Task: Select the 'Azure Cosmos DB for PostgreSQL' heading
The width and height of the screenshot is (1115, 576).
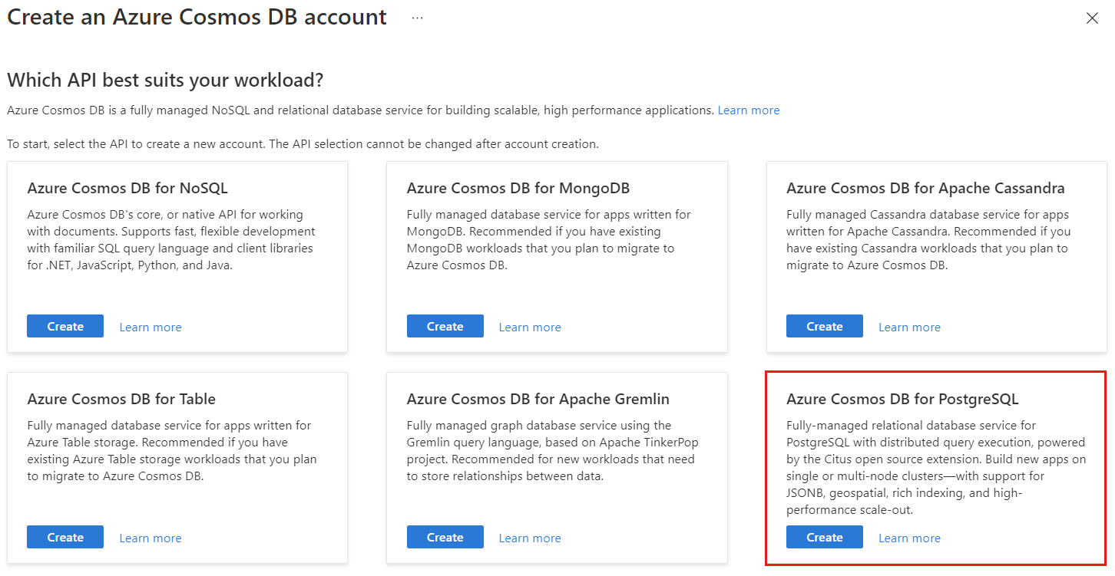Action: point(902,399)
